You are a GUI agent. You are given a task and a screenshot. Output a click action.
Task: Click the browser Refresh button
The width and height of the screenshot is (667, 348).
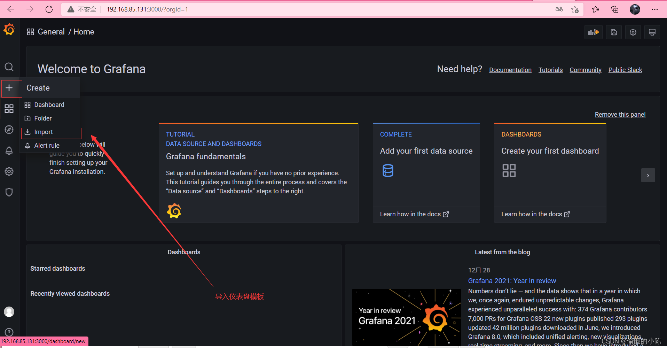pyautogui.click(x=49, y=9)
